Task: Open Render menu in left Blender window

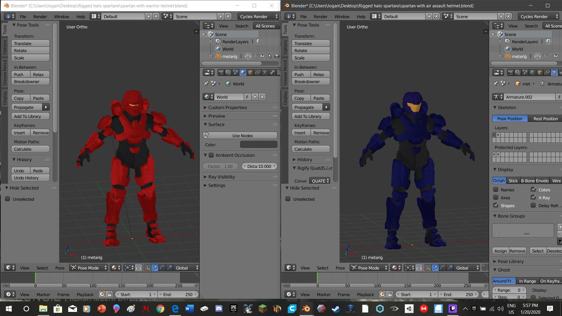Action: [40, 16]
